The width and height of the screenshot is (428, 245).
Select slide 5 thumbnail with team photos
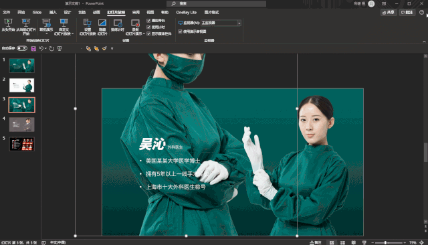22,144
